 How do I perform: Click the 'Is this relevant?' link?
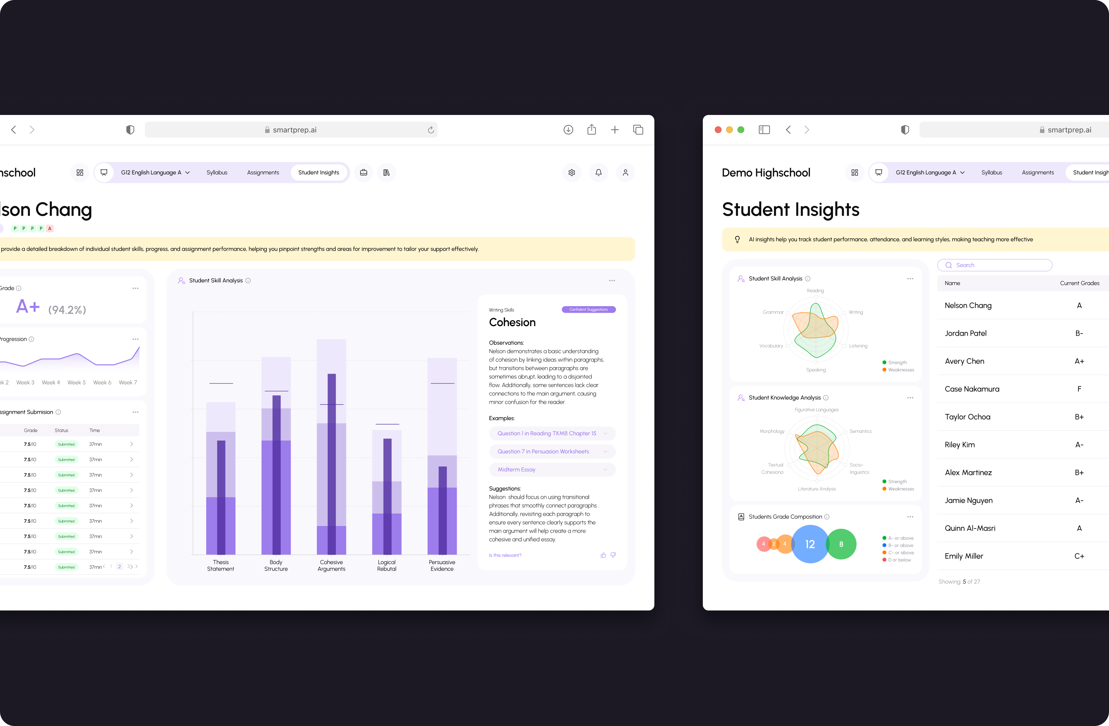click(x=505, y=555)
